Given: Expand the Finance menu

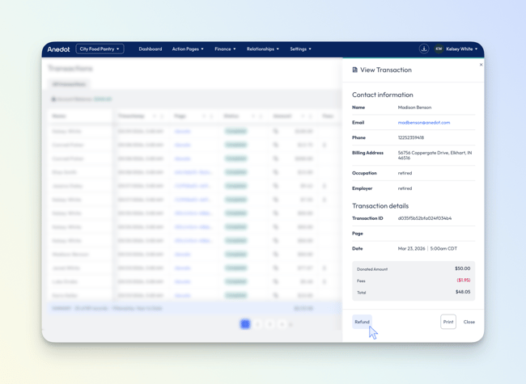Looking at the screenshot, I should (x=225, y=49).
